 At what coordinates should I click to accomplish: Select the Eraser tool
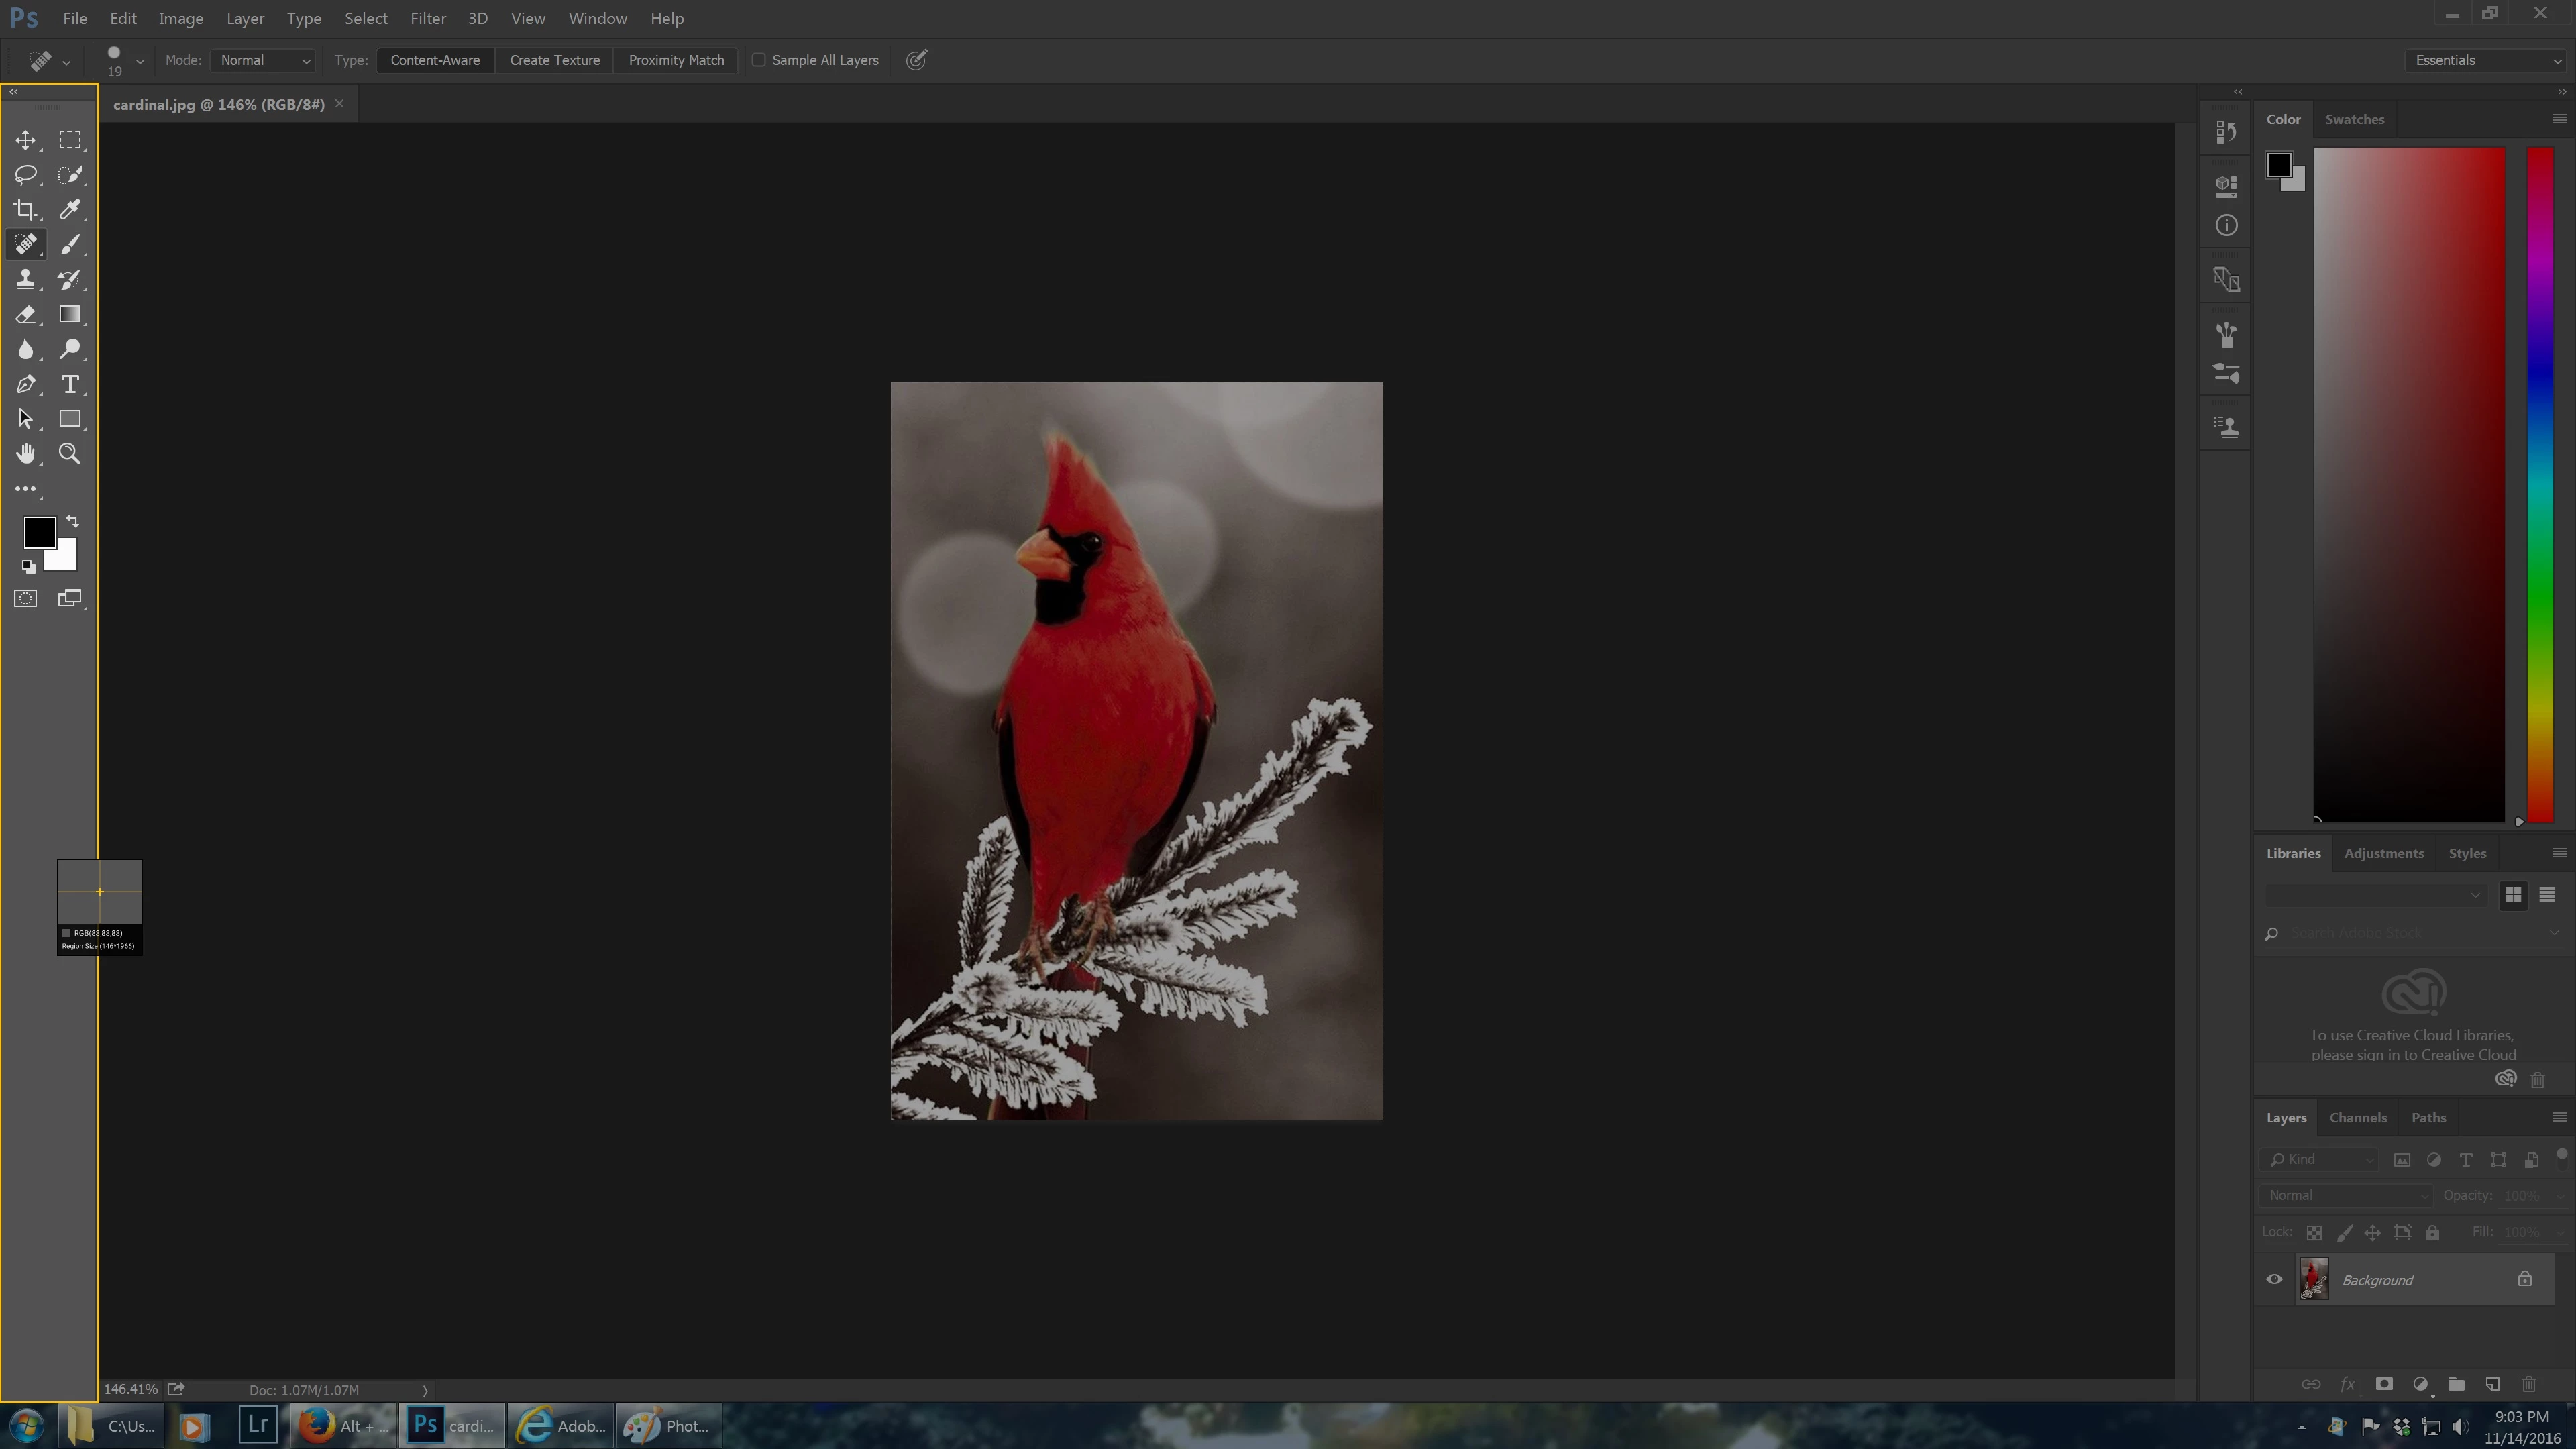click(26, 315)
